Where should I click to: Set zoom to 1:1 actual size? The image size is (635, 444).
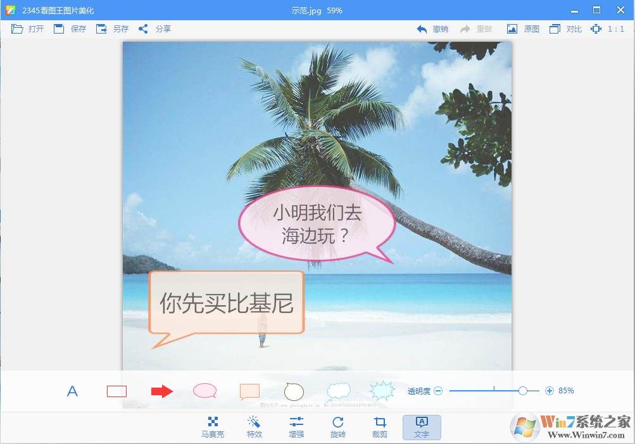click(x=608, y=29)
